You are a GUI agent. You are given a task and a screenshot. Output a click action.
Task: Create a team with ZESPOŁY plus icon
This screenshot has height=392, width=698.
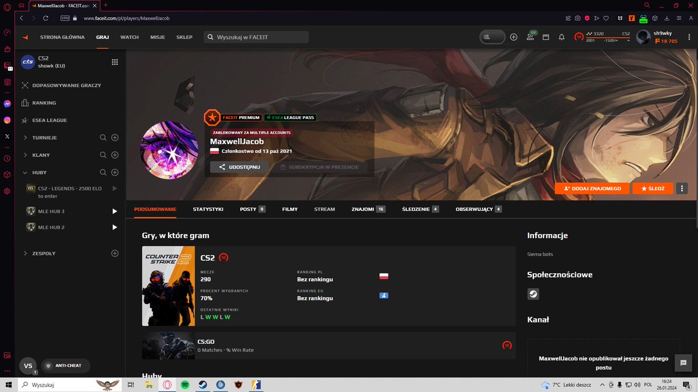point(115,253)
